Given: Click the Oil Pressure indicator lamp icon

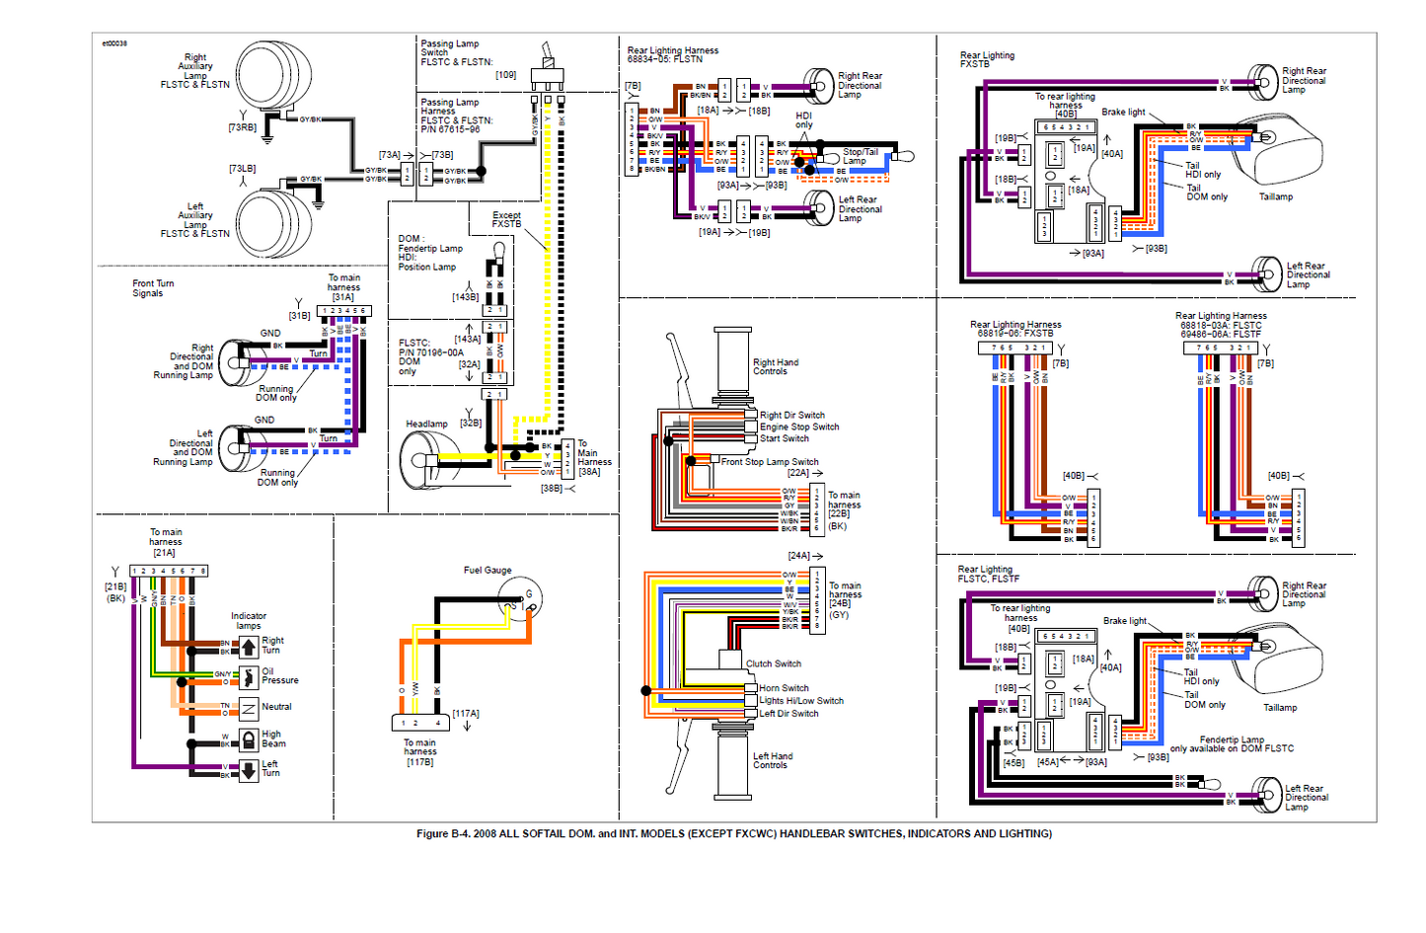Looking at the screenshot, I should click(x=249, y=677).
